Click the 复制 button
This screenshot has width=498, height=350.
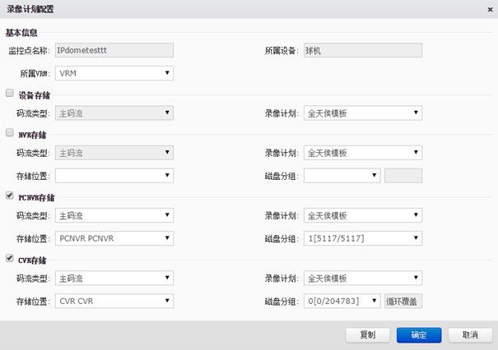click(x=368, y=335)
